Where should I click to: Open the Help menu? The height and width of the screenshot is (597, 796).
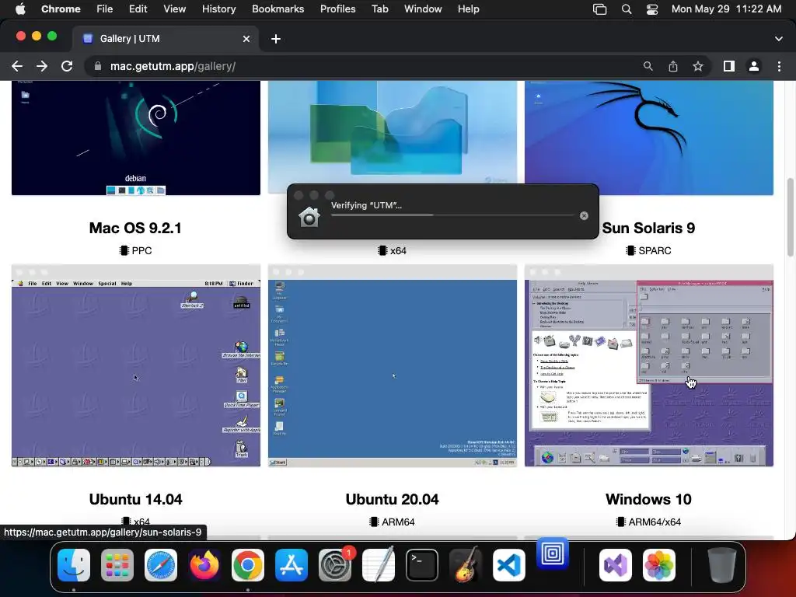(x=468, y=9)
